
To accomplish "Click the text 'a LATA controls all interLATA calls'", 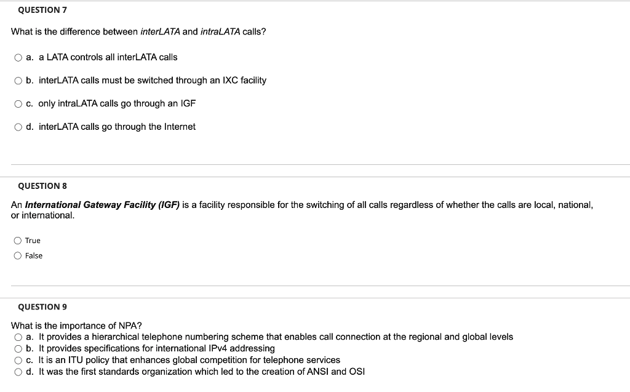I will (x=107, y=57).
